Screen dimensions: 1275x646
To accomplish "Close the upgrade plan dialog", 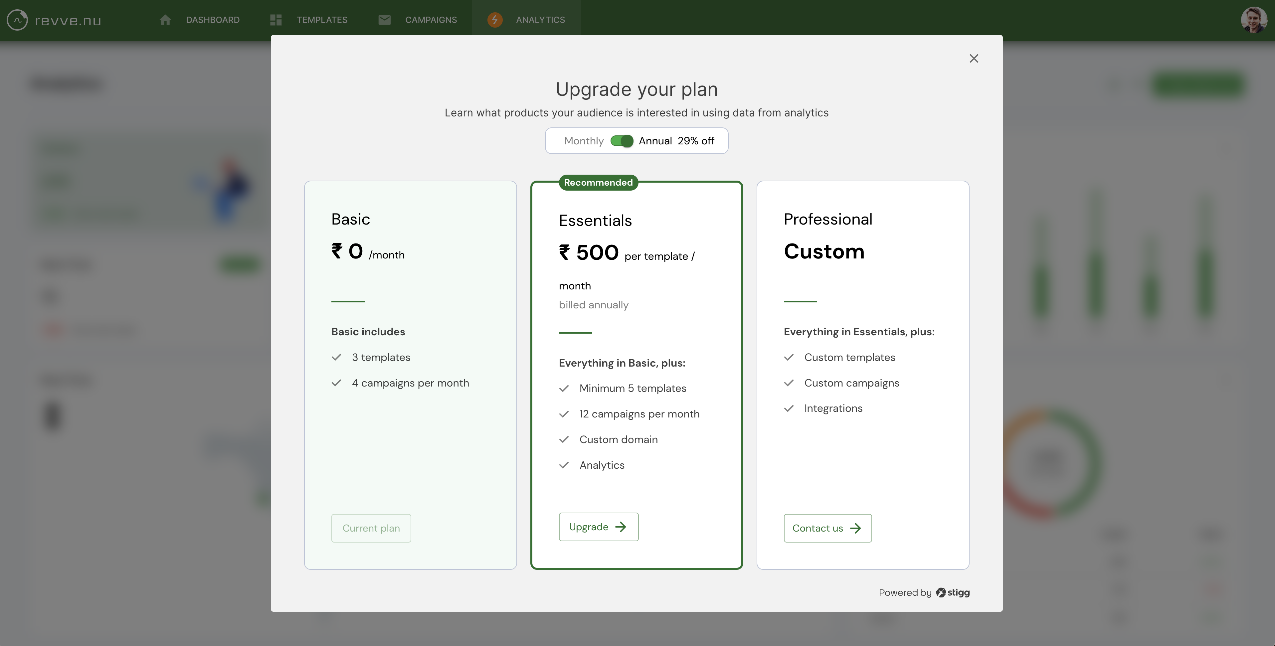I will point(974,59).
